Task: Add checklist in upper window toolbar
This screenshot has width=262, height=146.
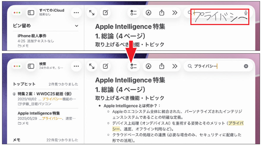Action: point(134,13)
